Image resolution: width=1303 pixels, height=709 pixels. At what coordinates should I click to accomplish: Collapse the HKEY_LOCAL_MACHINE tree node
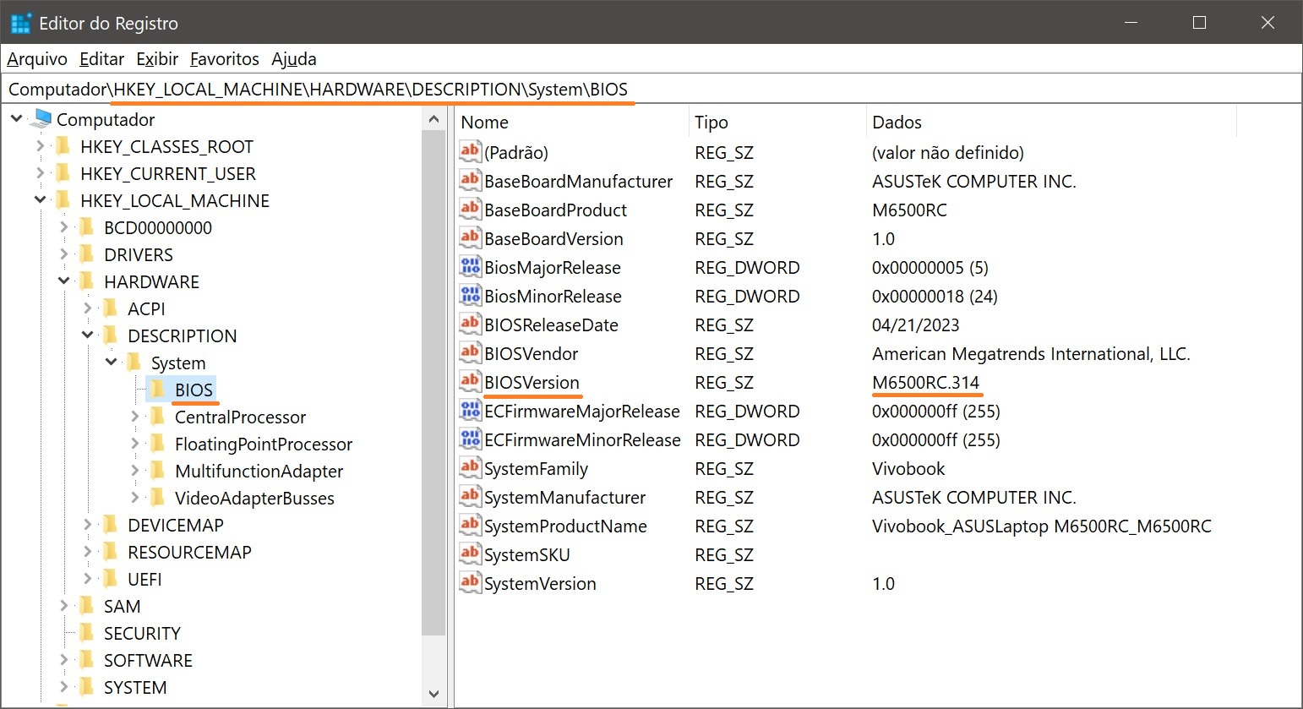(40, 200)
